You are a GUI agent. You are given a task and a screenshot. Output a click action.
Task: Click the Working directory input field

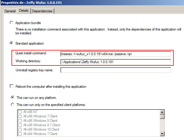[116, 62]
